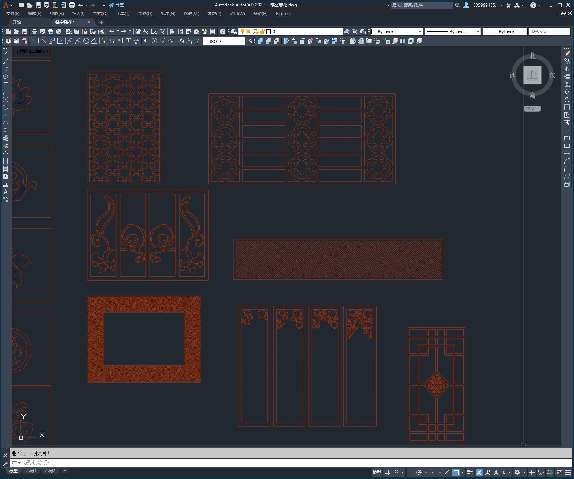Select the multiline Text (A) tool
This screenshot has width=574, height=479.
(6, 192)
